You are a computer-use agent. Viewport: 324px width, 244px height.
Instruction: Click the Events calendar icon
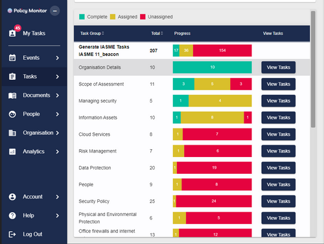12,58
